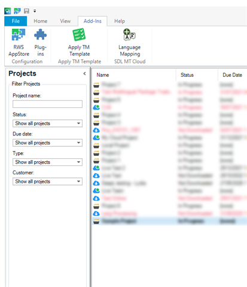Click the Trados Studio application icon in title bar
The height and width of the screenshot is (287, 247).
pyautogui.click(x=8, y=11)
